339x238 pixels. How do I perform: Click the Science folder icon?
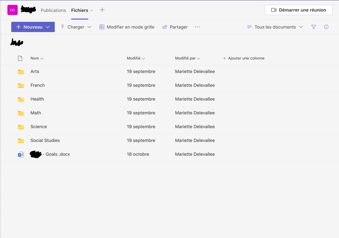(21, 127)
